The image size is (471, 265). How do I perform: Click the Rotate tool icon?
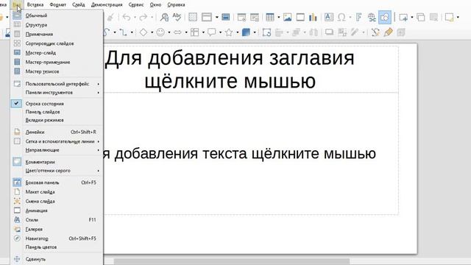click(x=266, y=32)
